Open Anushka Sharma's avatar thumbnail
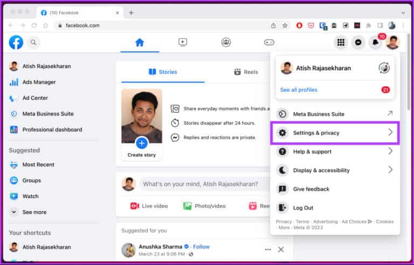 [129, 250]
